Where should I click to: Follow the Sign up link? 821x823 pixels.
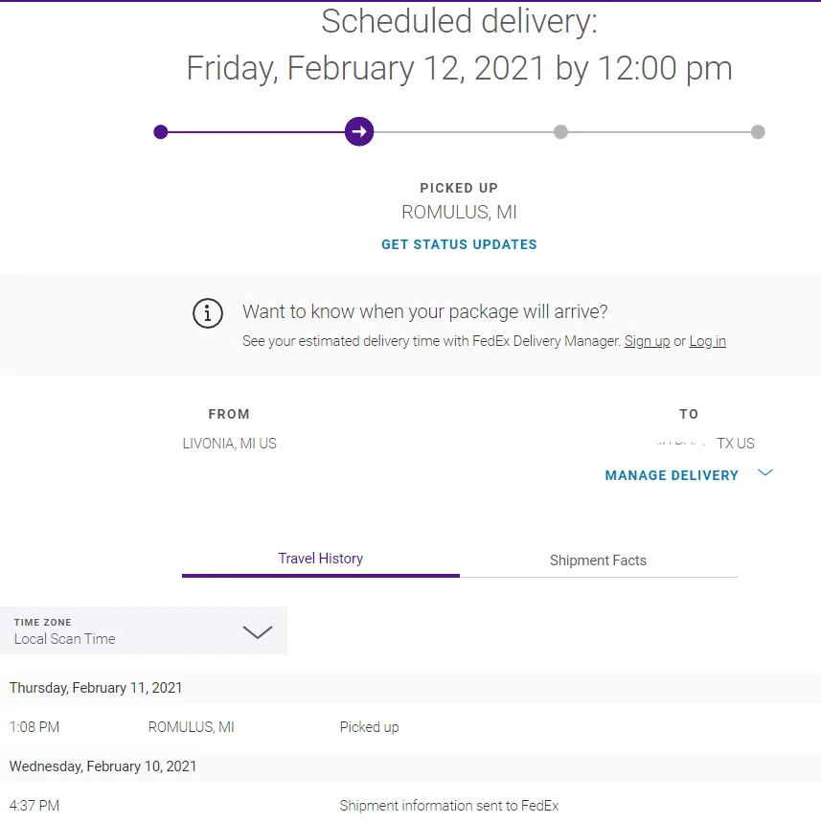point(647,341)
